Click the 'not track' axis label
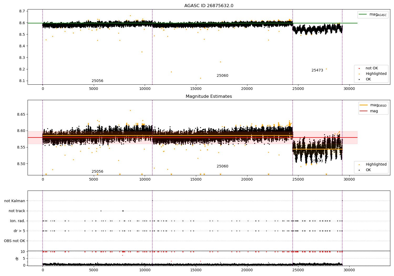 [x=17, y=211]
